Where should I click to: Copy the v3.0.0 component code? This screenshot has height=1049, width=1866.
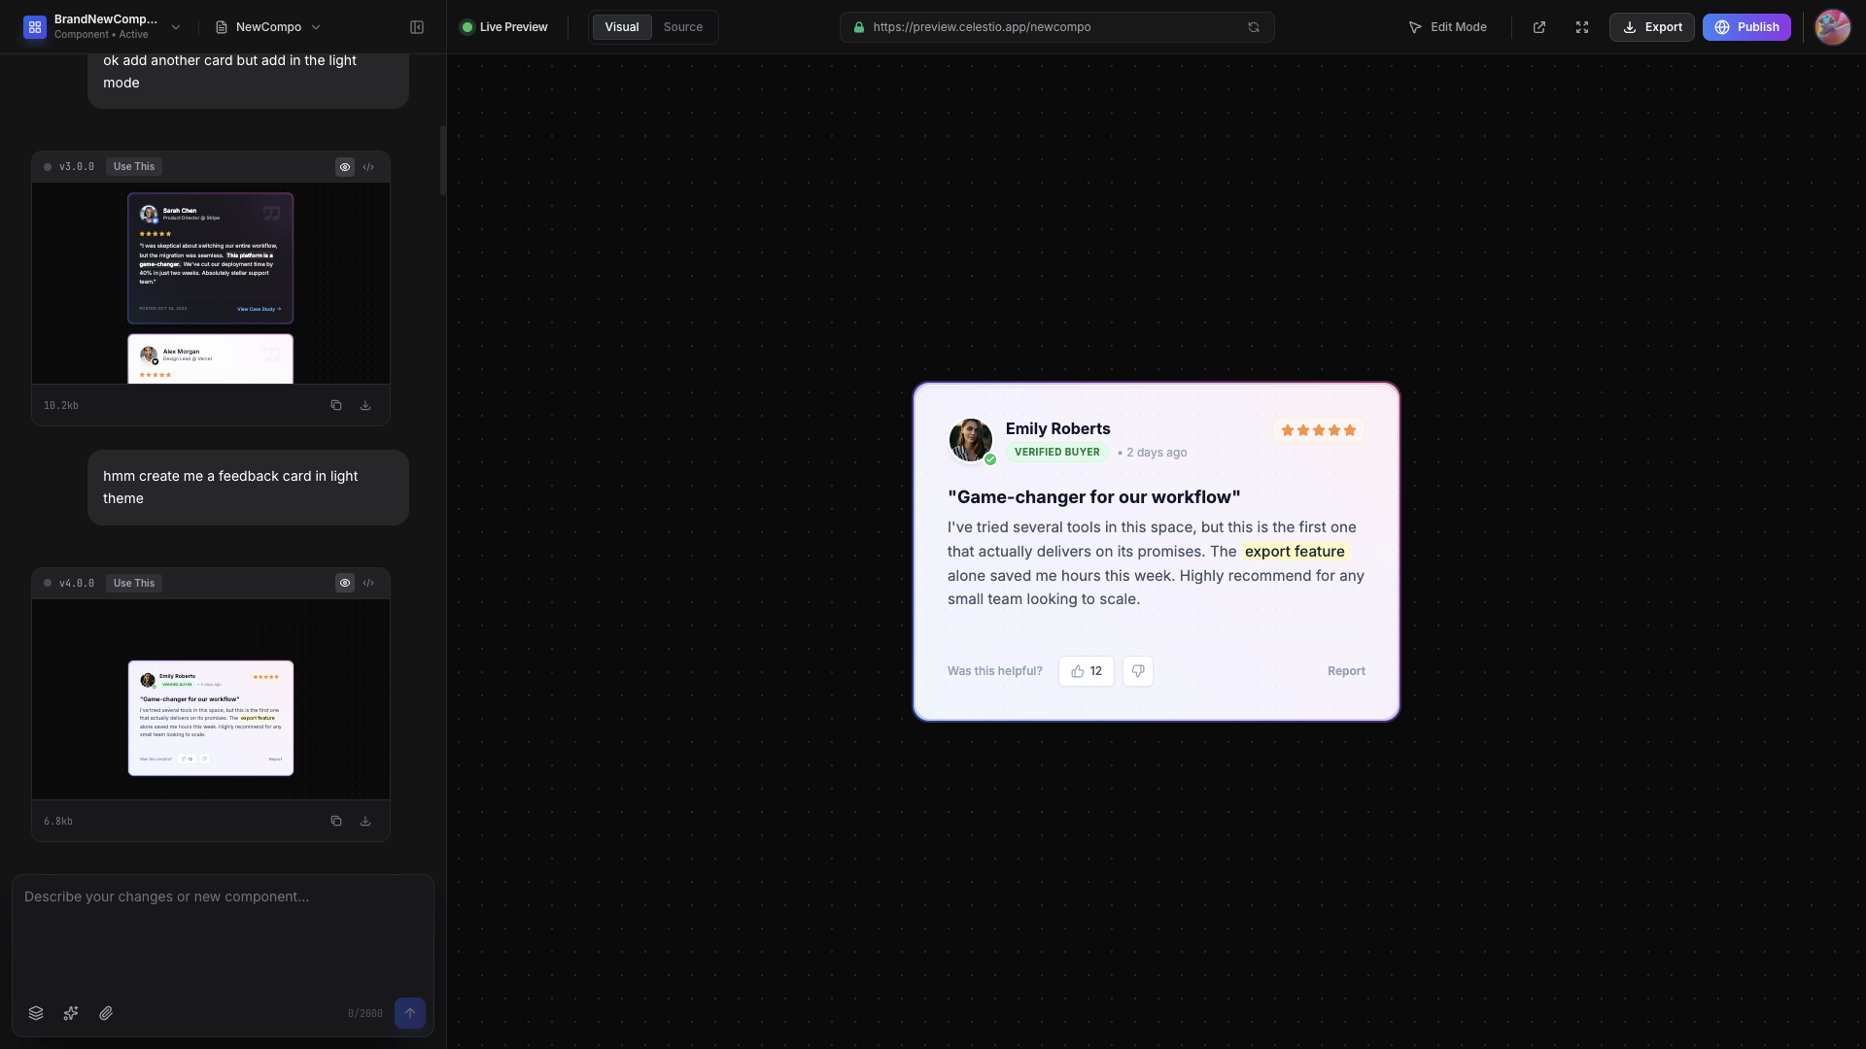(x=336, y=405)
